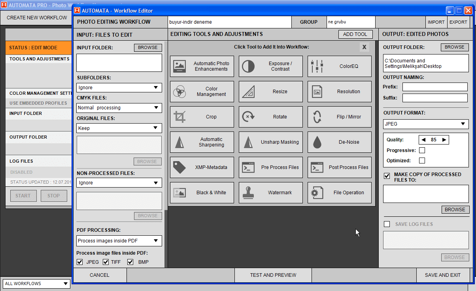
Task: Add the Exposure / Contrast tool
Action: [271, 66]
